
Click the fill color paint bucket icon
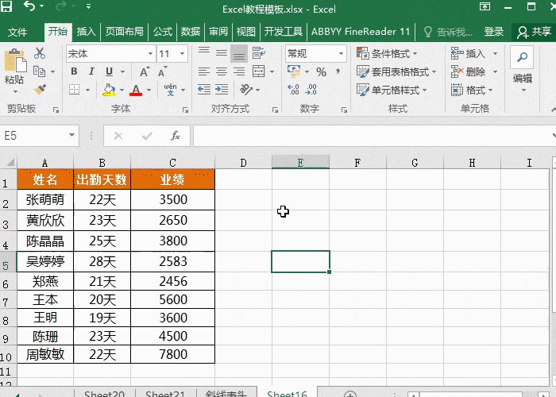[x=109, y=90]
